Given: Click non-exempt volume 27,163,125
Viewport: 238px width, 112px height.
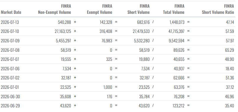Looking at the screenshot, I should (x=63, y=31).
